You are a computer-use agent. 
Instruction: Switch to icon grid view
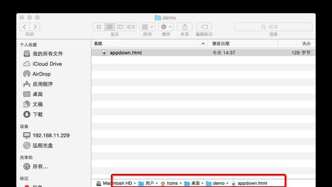[x=99, y=27]
